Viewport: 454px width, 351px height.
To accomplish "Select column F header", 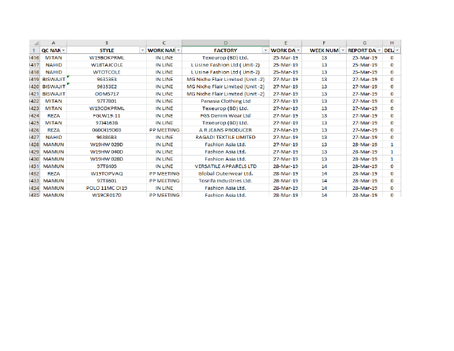I will pos(324,43).
